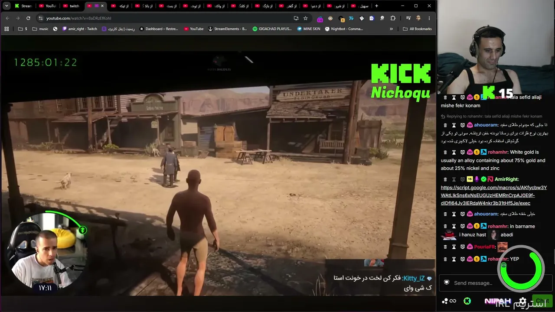Open the site information icon in address bar
This screenshot has width=555, height=312.
click(x=41, y=18)
